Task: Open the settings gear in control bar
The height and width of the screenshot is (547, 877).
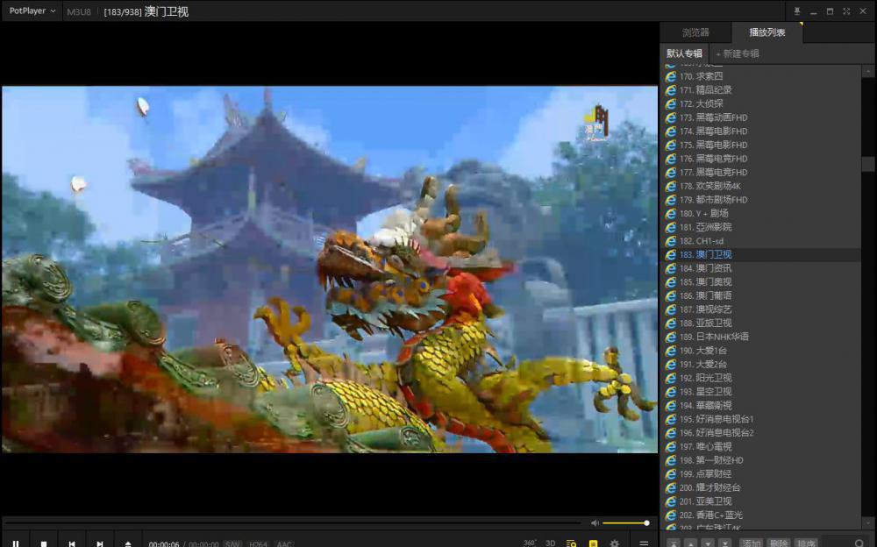Action: 614,543
